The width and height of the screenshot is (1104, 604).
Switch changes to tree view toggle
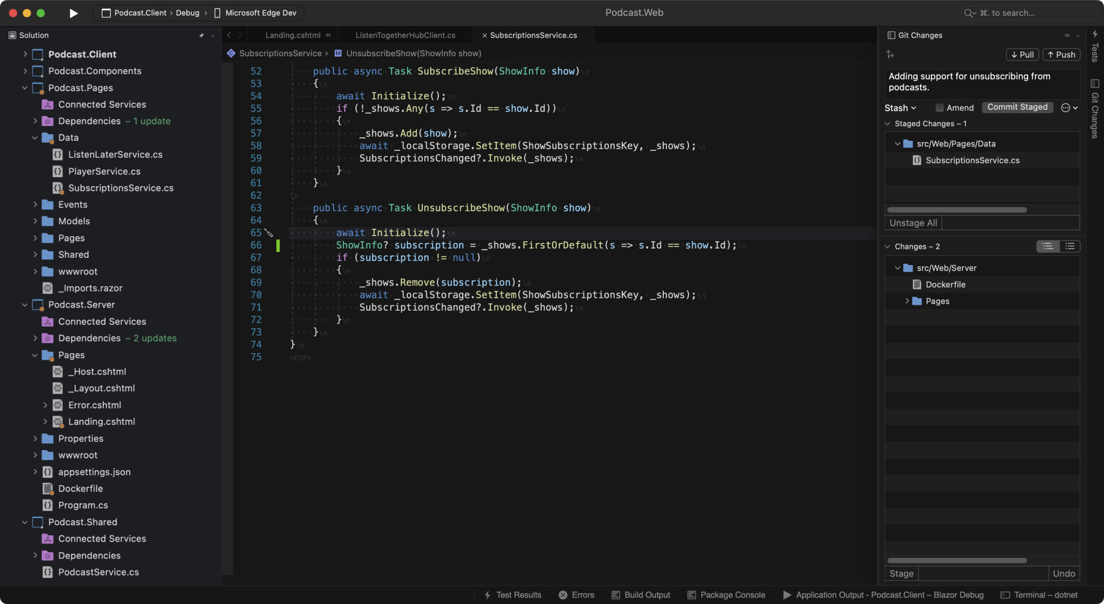pos(1047,247)
